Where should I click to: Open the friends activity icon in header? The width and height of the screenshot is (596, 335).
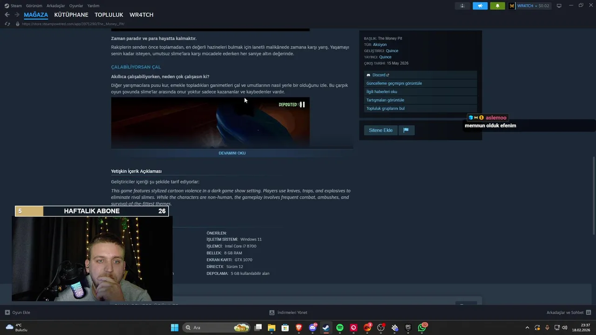pyautogui.click(x=462, y=6)
